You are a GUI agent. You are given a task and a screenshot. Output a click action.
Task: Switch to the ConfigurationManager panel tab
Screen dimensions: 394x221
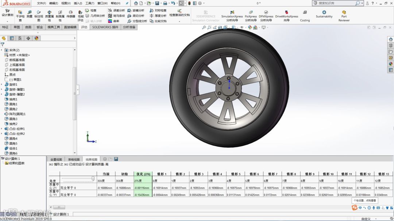coord(20,38)
